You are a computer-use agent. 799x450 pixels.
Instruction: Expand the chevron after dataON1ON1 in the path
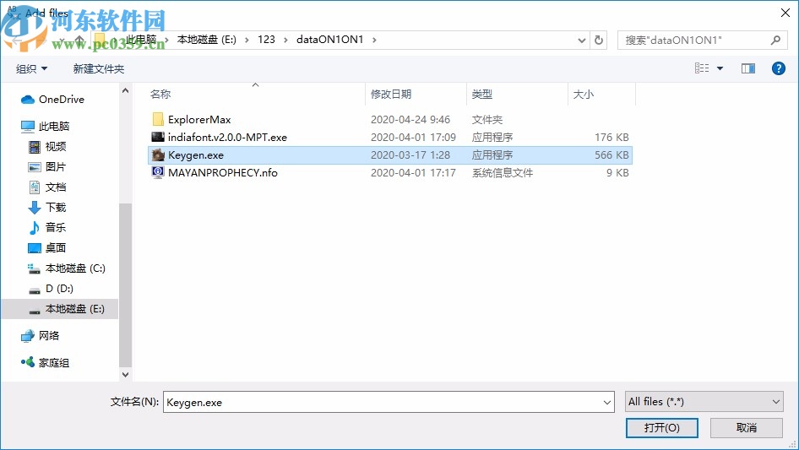tap(374, 40)
